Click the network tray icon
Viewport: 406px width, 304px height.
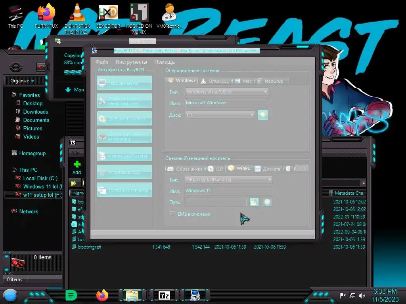click(352, 295)
